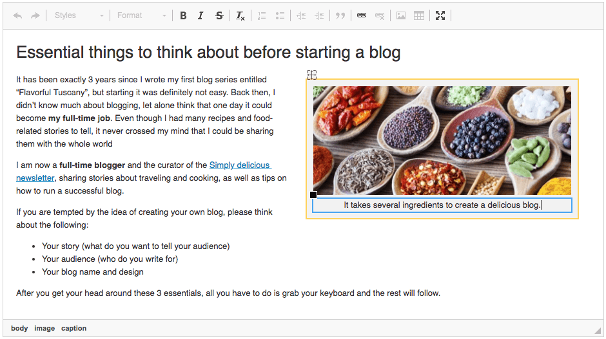
Task: Click the black image resize handle
Action: point(313,195)
